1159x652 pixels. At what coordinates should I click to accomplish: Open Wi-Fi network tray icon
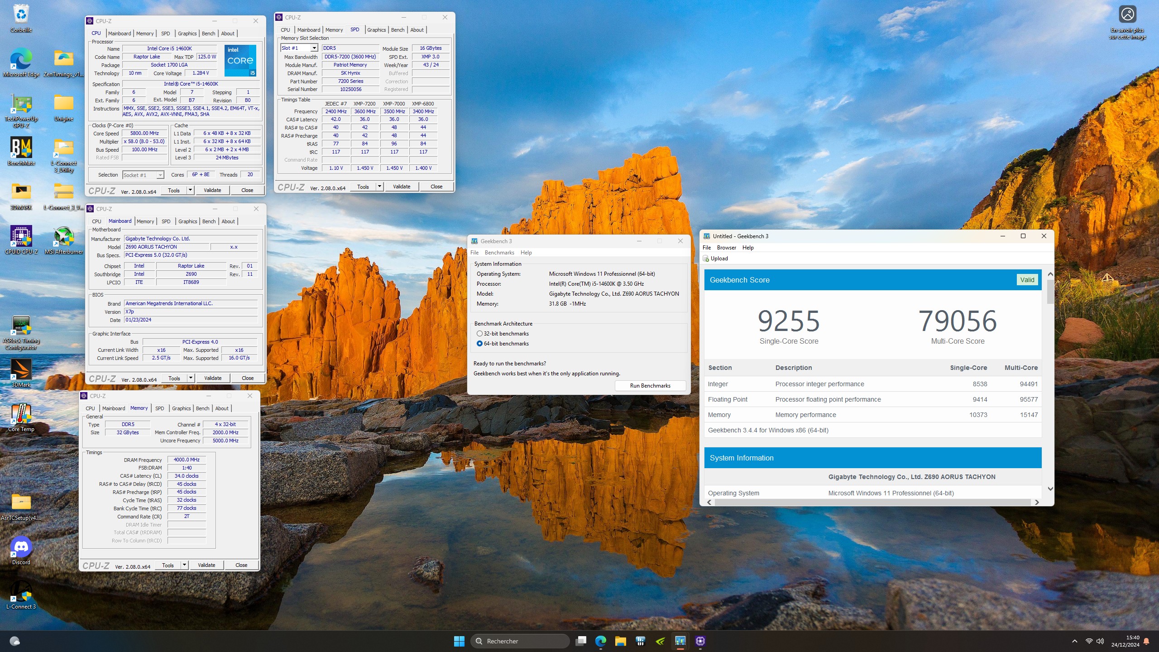point(1089,641)
